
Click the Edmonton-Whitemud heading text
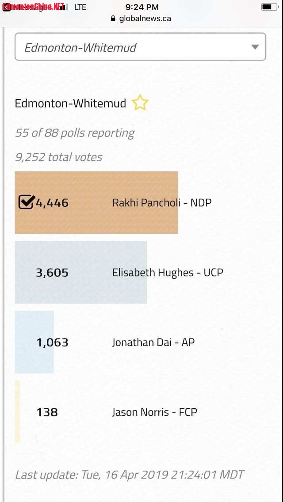[70, 103]
